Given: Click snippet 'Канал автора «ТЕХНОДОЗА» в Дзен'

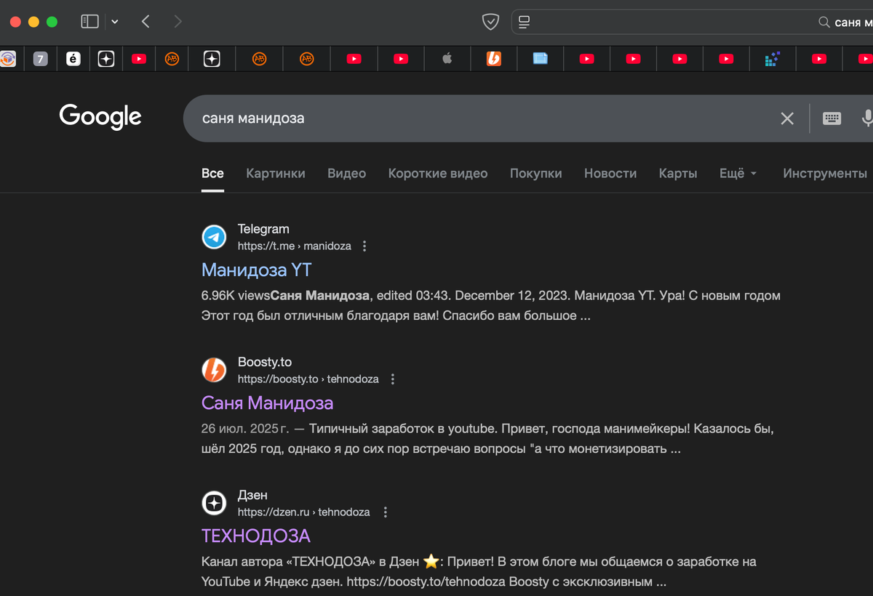Looking at the screenshot, I should tap(311, 562).
